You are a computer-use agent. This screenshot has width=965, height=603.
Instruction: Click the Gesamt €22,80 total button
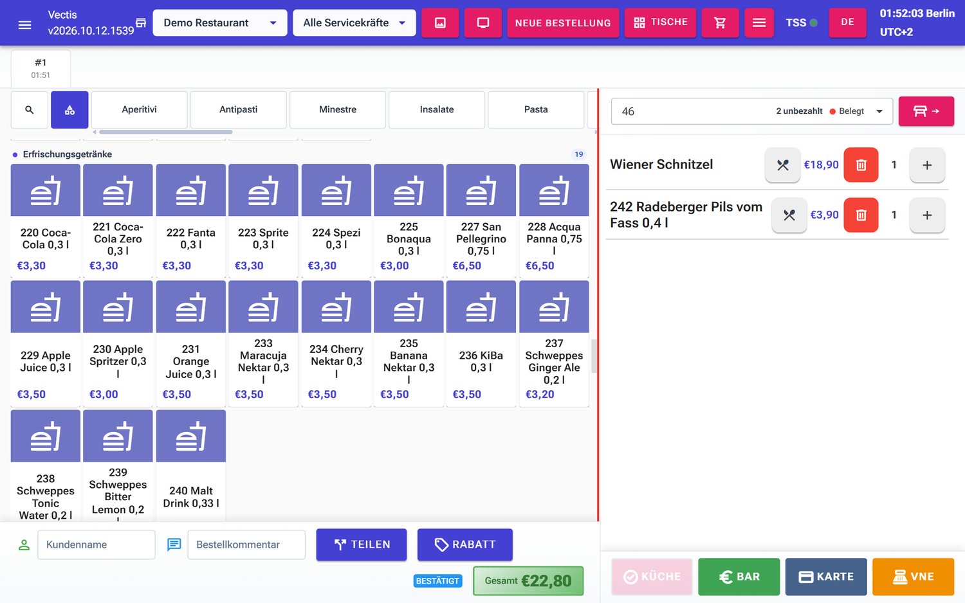(528, 581)
